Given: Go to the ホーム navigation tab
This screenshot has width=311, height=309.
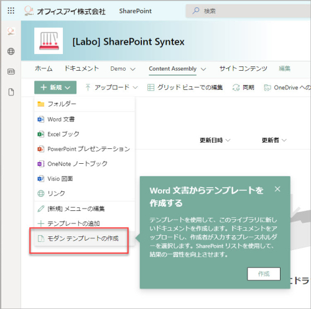Looking at the screenshot, I should click(x=44, y=68).
